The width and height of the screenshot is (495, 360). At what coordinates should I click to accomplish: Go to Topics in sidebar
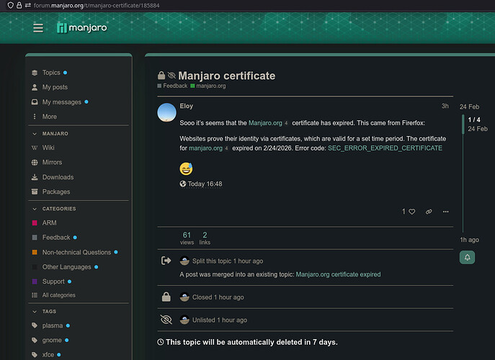pos(51,73)
